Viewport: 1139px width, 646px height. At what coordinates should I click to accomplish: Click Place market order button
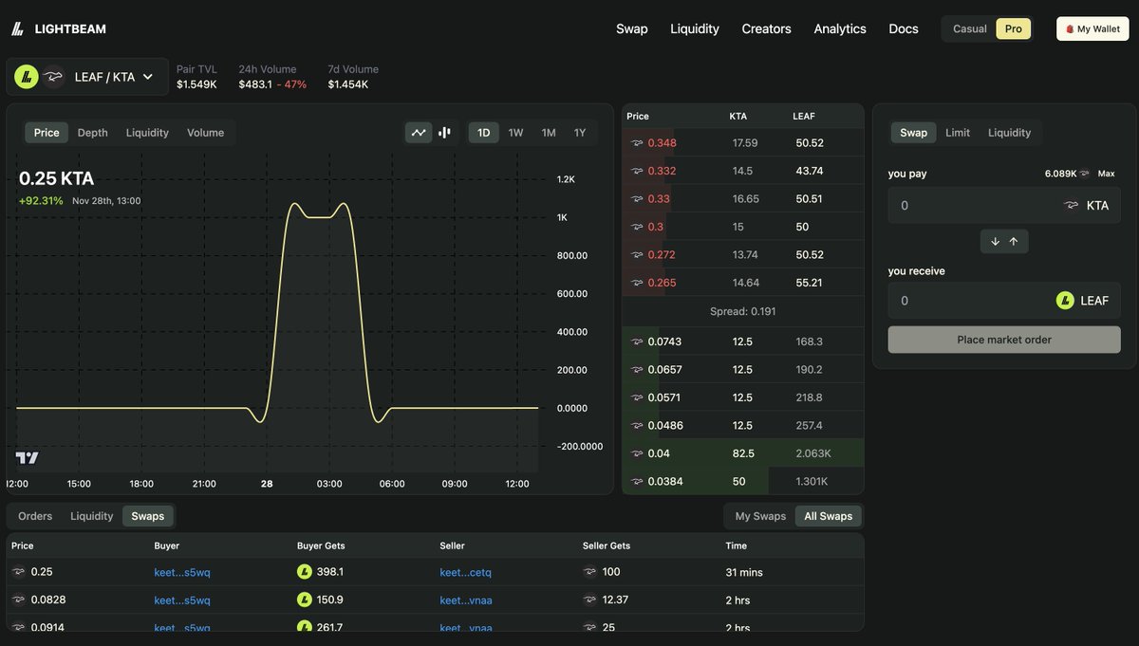click(1004, 340)
